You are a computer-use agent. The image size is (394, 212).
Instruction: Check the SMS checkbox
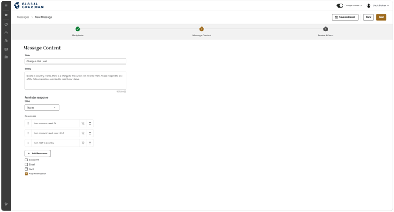pyautogui.click(x=26, y=169)
